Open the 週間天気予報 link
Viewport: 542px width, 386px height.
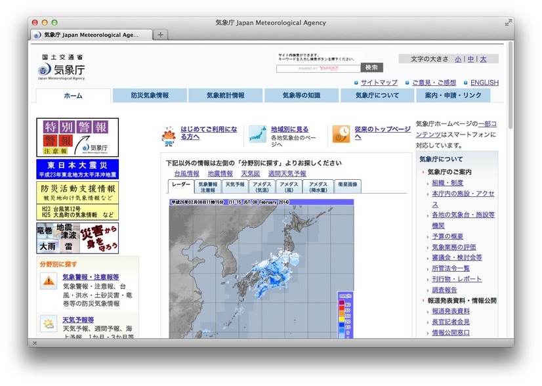tap(287, 173)
